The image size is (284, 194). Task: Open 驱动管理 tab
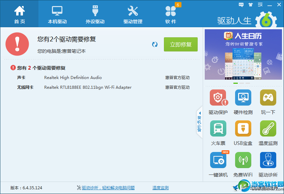pos(133,14)
